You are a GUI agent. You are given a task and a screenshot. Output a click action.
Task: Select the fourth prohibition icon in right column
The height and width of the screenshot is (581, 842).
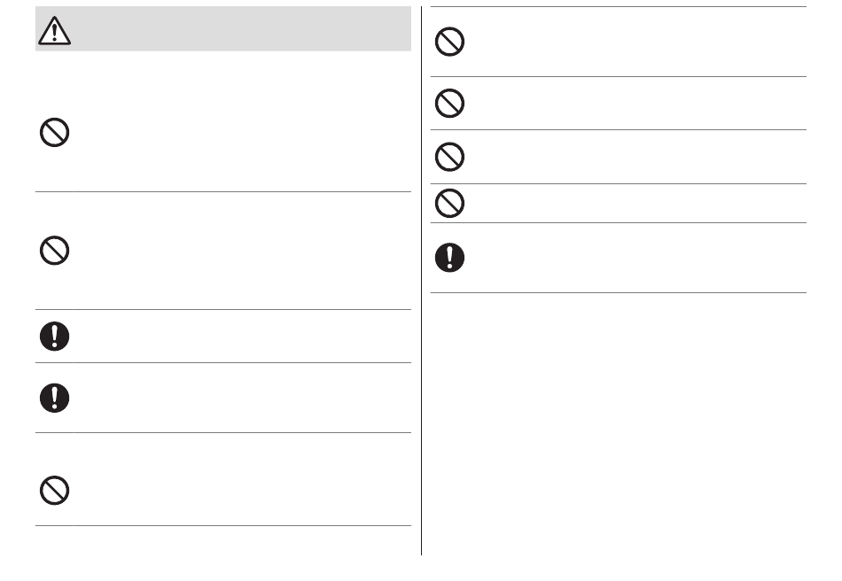[x=449, y=204]
